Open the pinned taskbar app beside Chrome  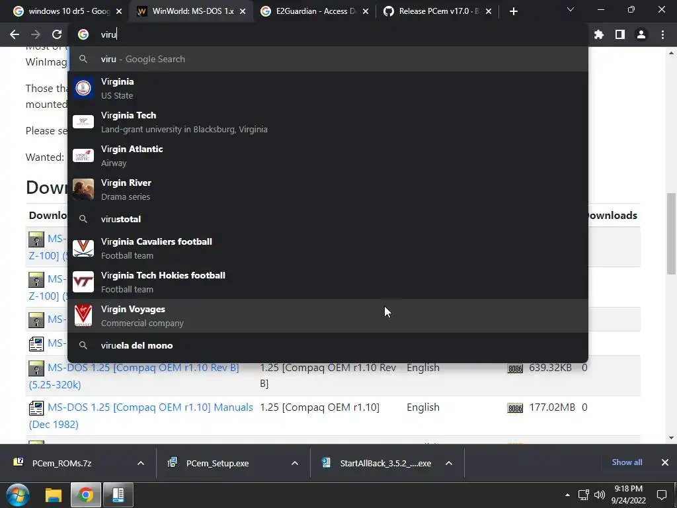click(118, 495)
